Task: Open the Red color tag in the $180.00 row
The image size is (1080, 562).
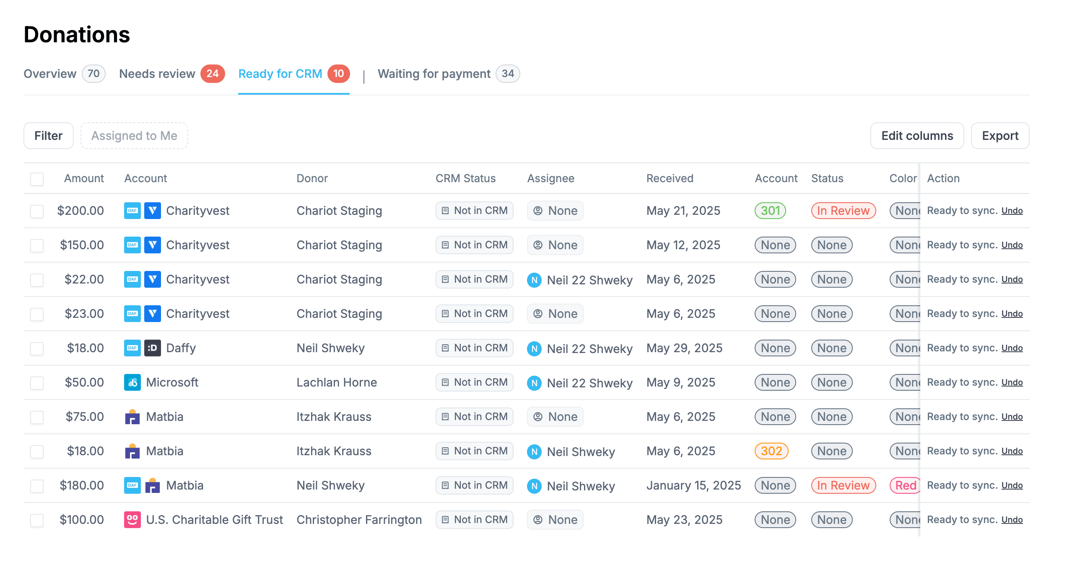Action: click(x=905, y=485)
